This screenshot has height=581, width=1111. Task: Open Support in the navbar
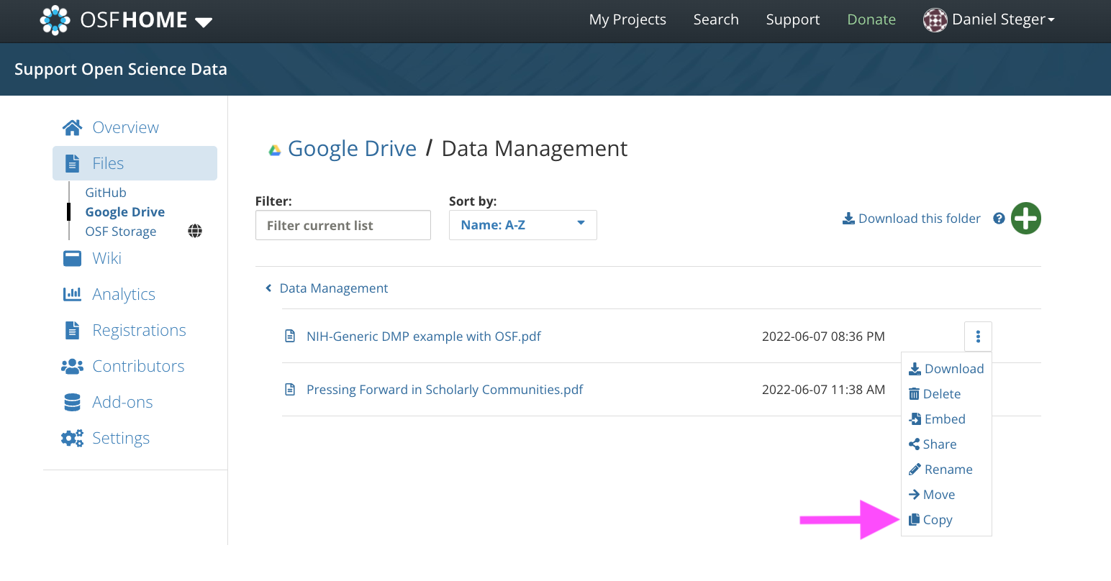tap(793, 19)
